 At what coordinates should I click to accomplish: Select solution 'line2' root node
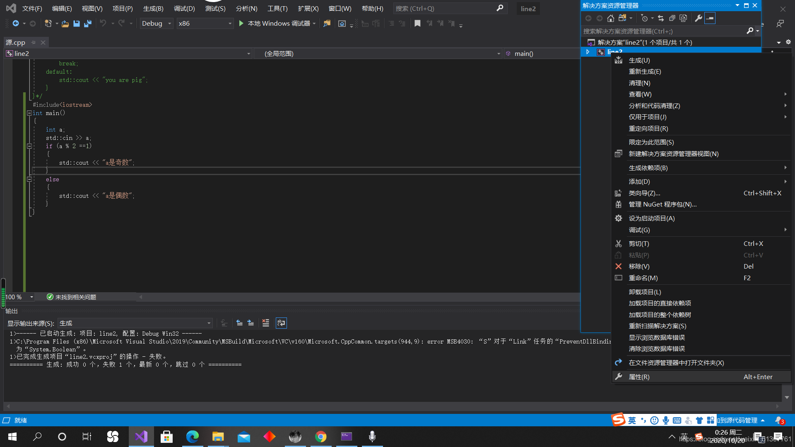tap(645, 43)
